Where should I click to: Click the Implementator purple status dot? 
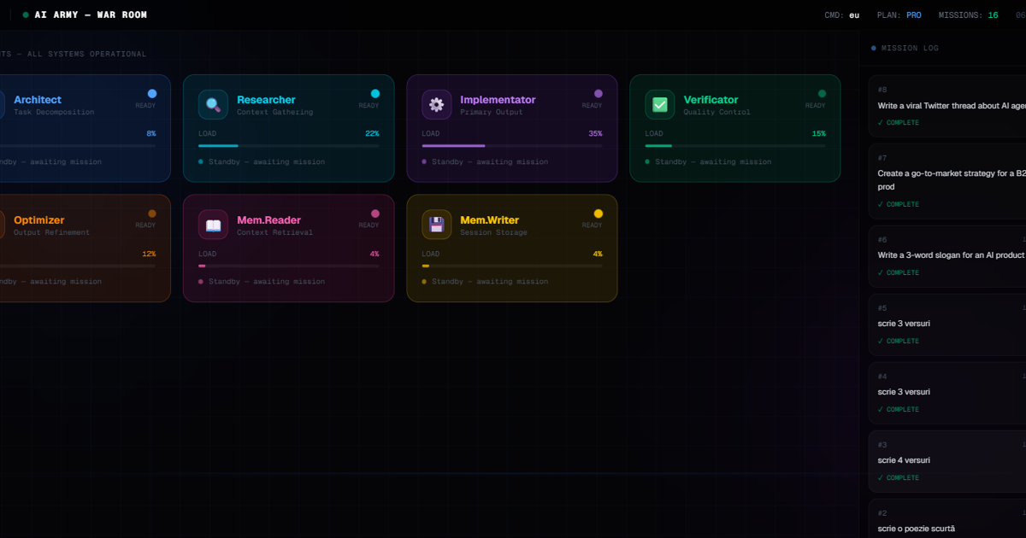coord(598,94)
